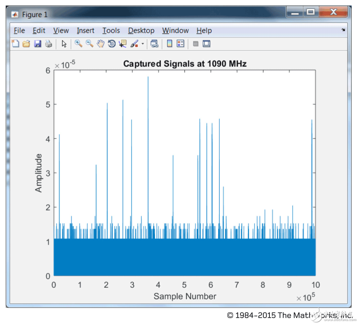Click the dock figure arrow in menu bar
The image size is (359, 325).
343,30
